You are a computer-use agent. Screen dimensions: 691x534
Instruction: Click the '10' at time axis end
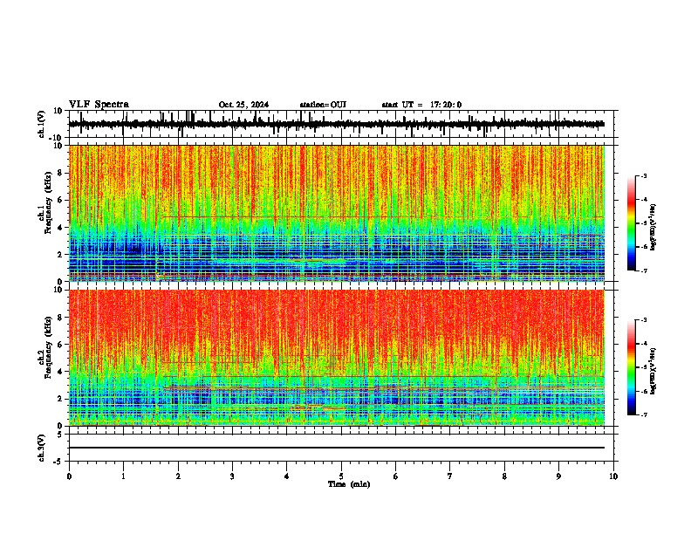tap(613, 476)
